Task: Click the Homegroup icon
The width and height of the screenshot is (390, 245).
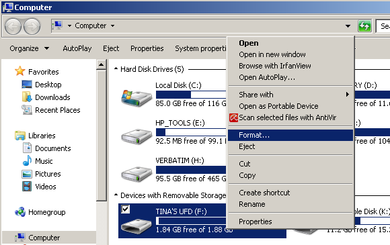Action: point(20,212)
